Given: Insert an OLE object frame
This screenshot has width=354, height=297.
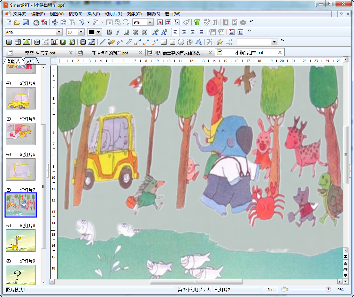Looking at the screenshot, I should point(37,42).
